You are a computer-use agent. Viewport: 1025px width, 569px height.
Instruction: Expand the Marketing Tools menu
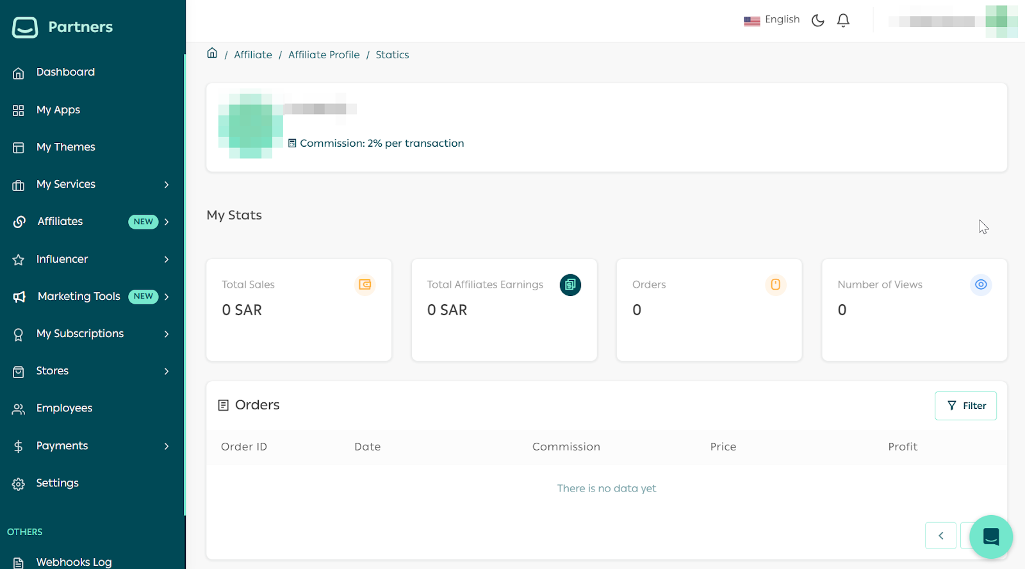(166, 297)
